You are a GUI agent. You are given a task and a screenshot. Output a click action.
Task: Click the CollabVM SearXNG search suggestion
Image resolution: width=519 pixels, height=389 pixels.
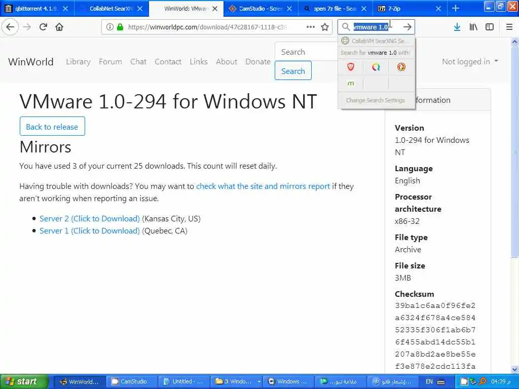click(x=377, y=41)
